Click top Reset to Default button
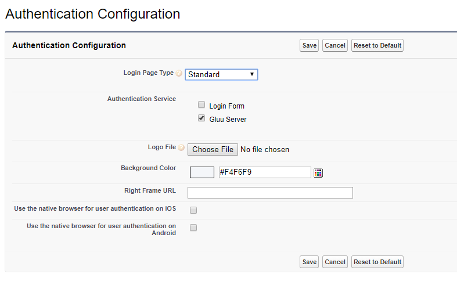Image resolution: width=457 pixels, height=292 pixels. pyautogui.click(x=377, y=45)
